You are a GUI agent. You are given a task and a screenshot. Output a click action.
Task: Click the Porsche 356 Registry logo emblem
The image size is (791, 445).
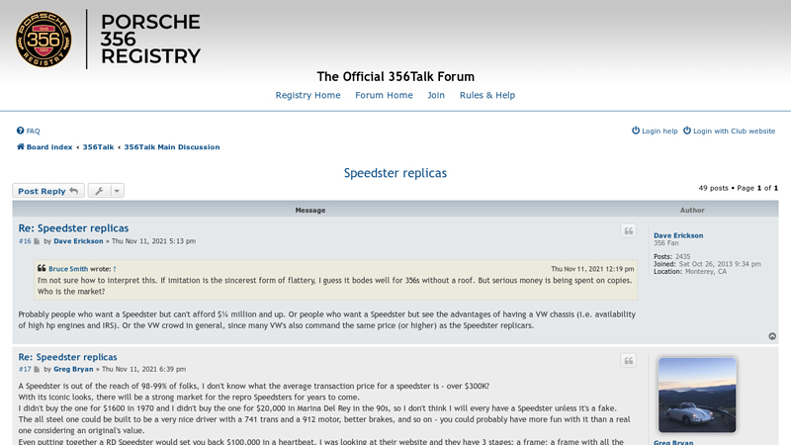44,40
